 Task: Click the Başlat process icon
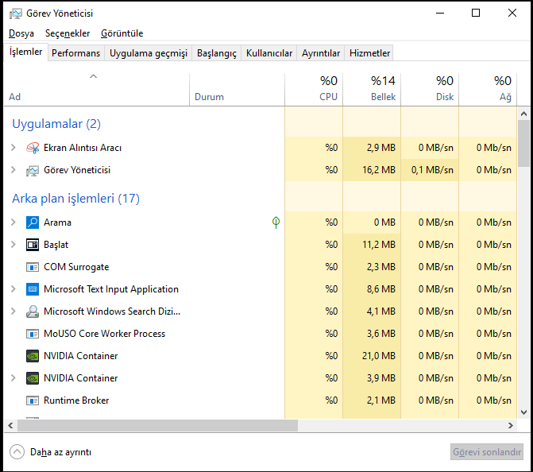coord(33,245)
